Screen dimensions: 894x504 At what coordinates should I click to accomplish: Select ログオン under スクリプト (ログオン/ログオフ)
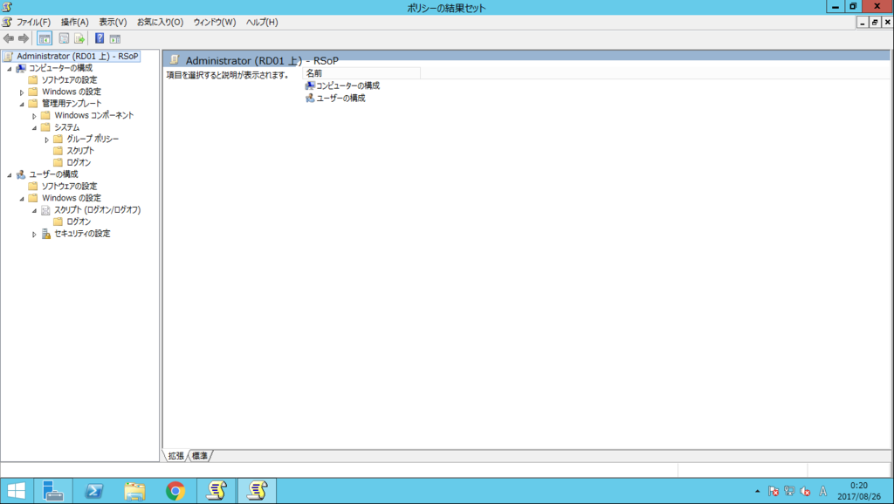(79, 221)
